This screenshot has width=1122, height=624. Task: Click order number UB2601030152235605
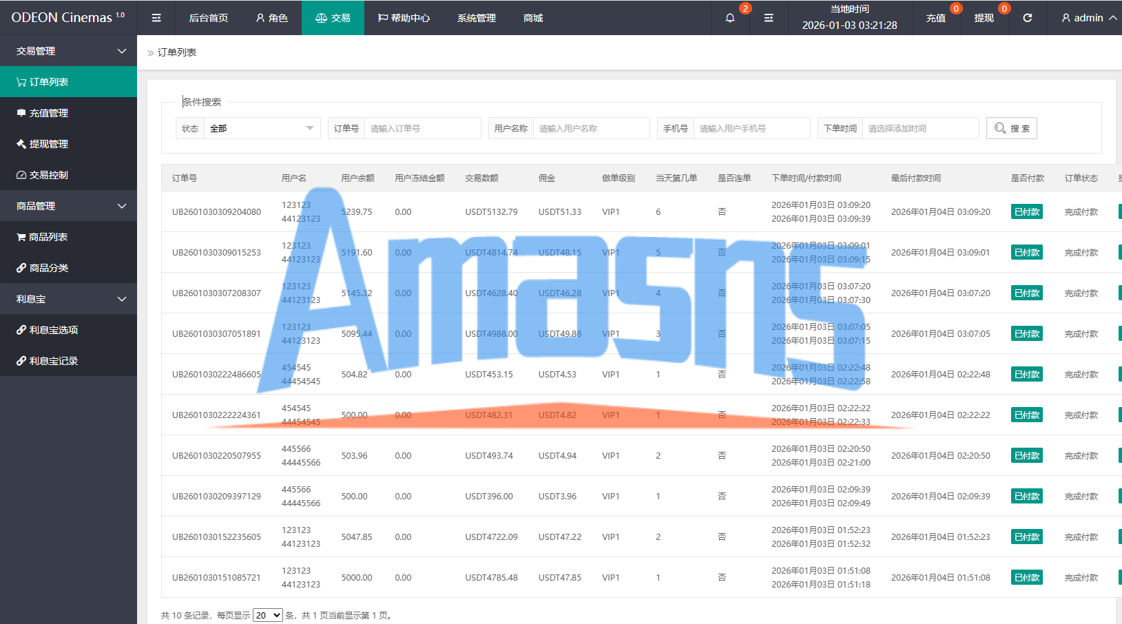[216, 537]
